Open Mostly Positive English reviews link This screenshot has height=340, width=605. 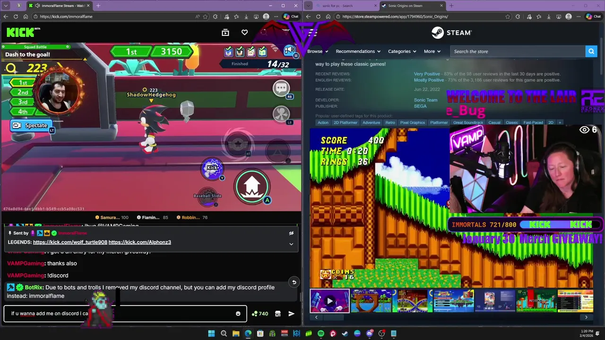429,80
